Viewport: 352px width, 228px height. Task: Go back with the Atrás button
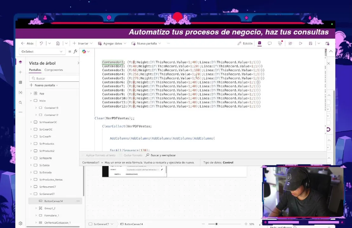[x=27, y=43]
